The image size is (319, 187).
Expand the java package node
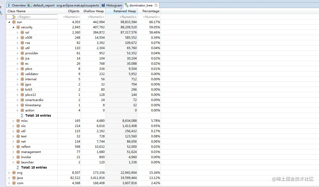tap(9, 178)
